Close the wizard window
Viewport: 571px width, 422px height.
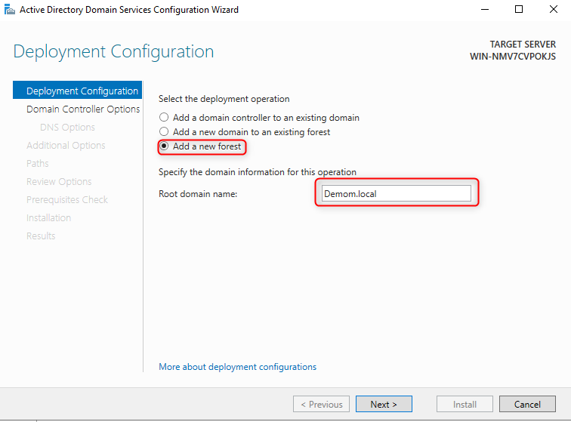click(554, 10)
